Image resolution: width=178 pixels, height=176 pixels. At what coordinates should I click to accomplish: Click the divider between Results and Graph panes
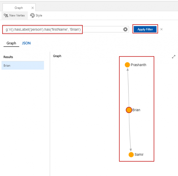coord(50,114)
